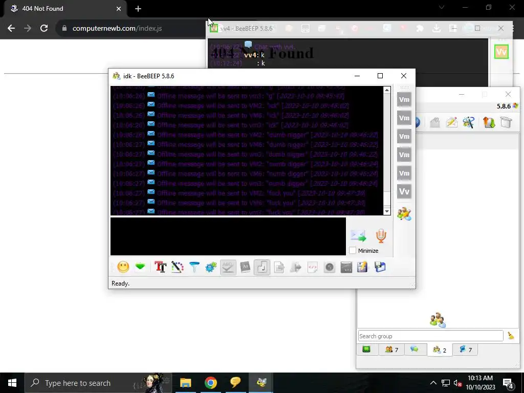Switch to the chat bubbles tab

[x=414, y=350]
